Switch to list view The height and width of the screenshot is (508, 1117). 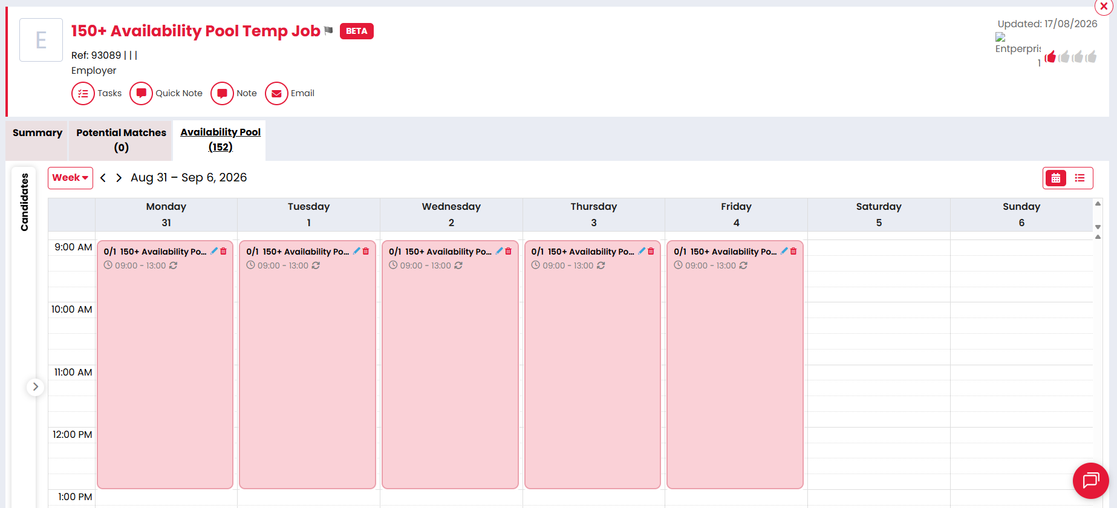pos(1080,178)
